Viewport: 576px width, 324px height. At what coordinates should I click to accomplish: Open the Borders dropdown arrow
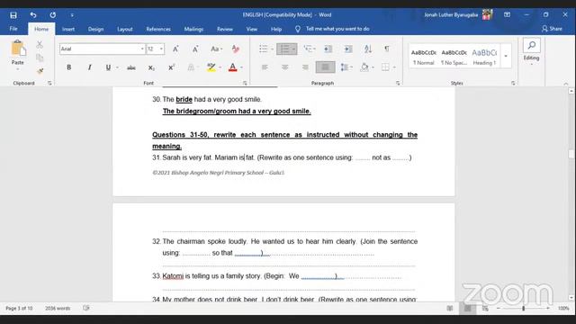(394, 67)
